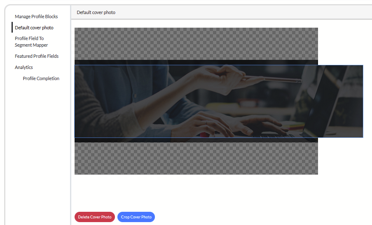Click the dark image strip above the crop box

(196, 62)
